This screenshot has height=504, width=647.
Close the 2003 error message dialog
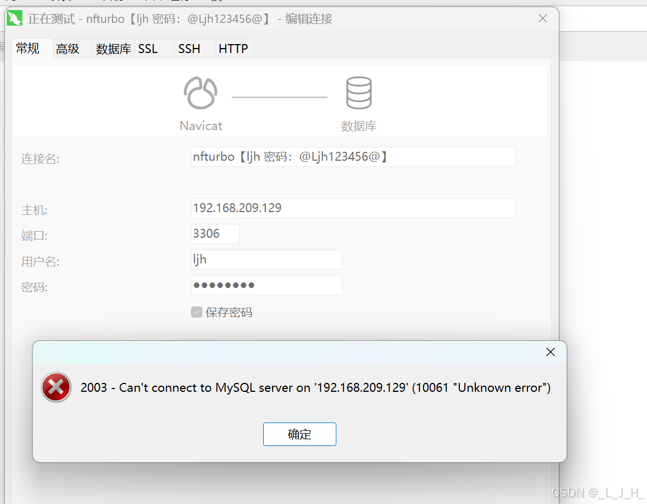[x=550, y=352]
